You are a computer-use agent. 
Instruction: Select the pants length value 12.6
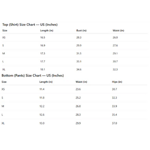coord(42,115)
